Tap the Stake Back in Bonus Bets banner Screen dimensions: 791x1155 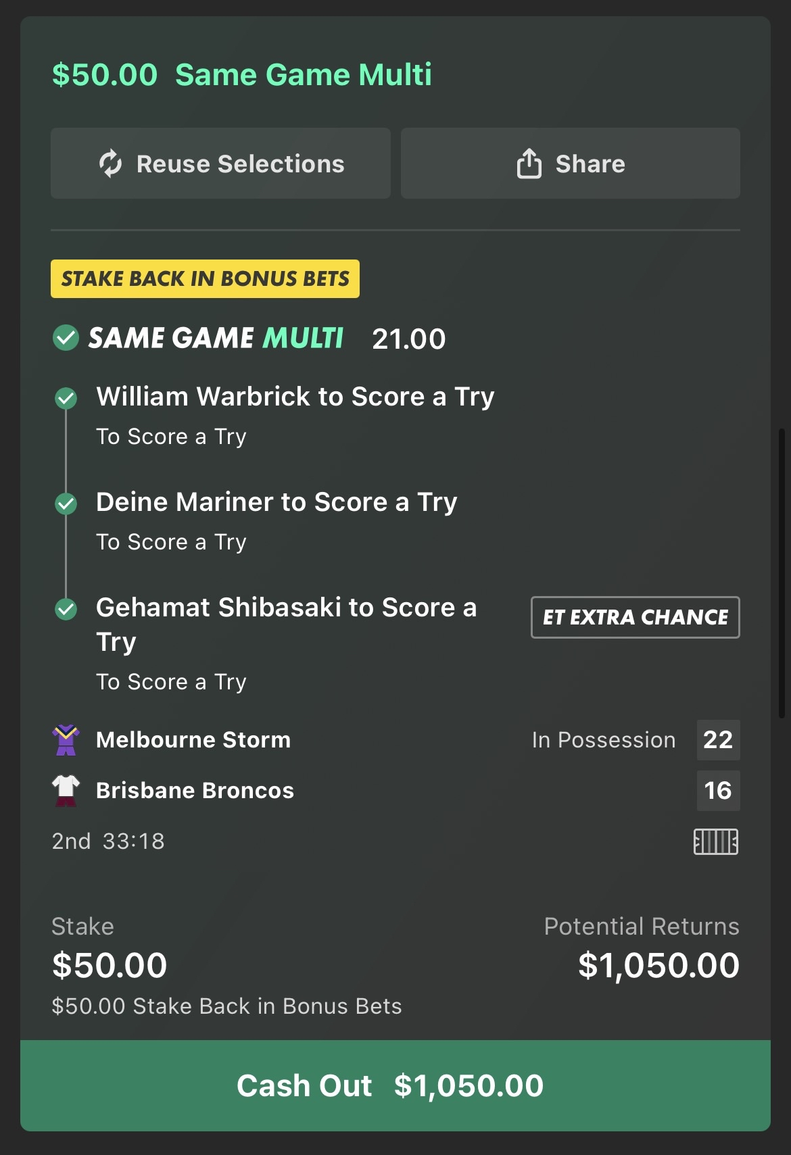(205, 278)
